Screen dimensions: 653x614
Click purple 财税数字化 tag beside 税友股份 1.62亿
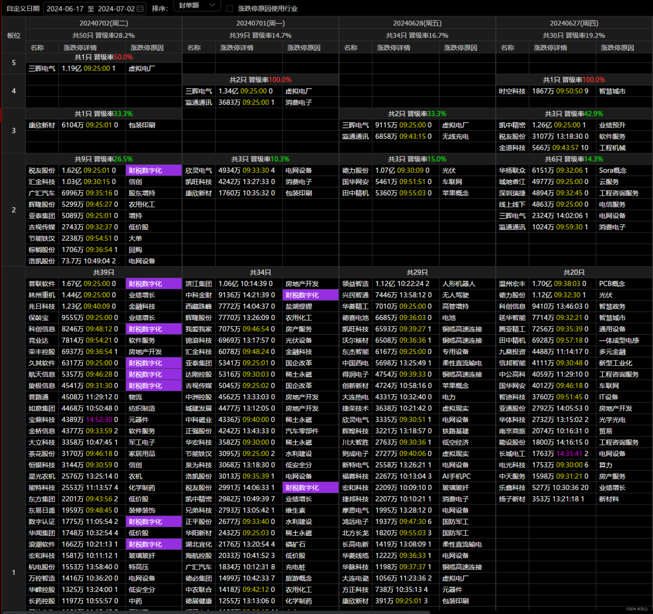tap(154, 171)
